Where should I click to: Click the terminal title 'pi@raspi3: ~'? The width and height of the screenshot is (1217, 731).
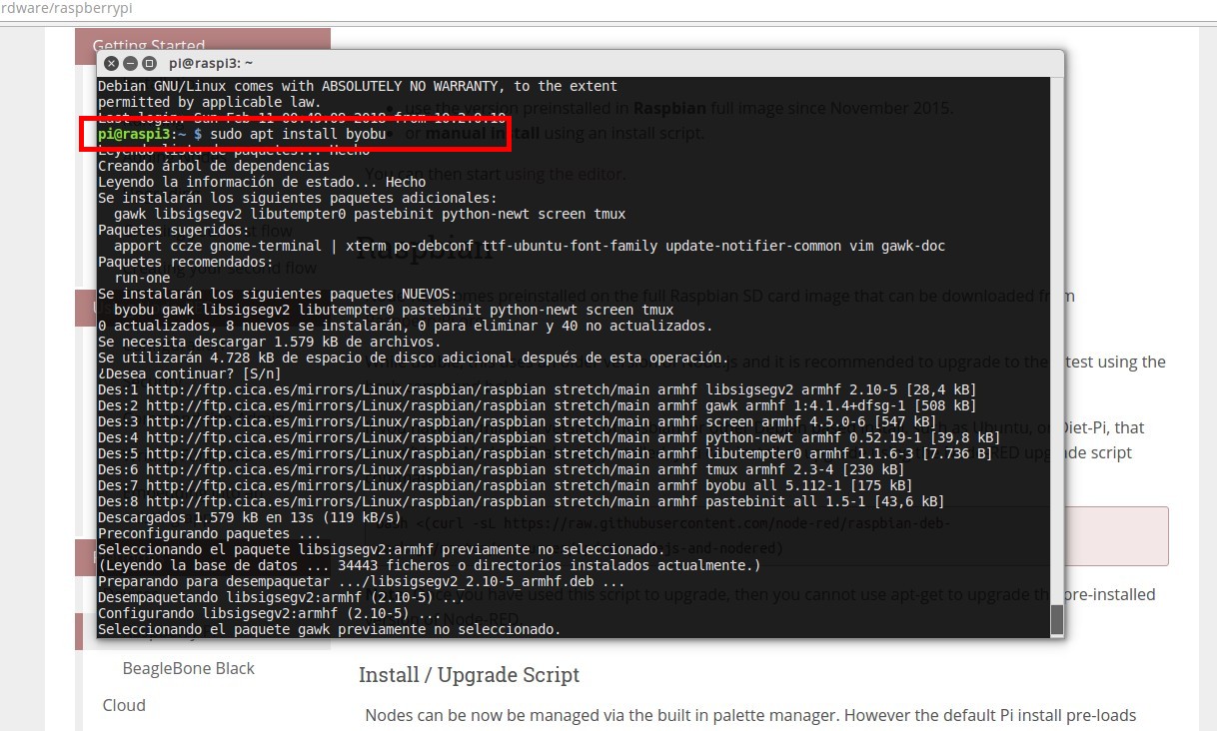pos(211,63)
